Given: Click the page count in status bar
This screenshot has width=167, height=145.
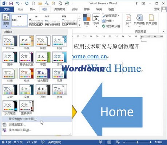Looking at the screenshot, I should (12, 142).
